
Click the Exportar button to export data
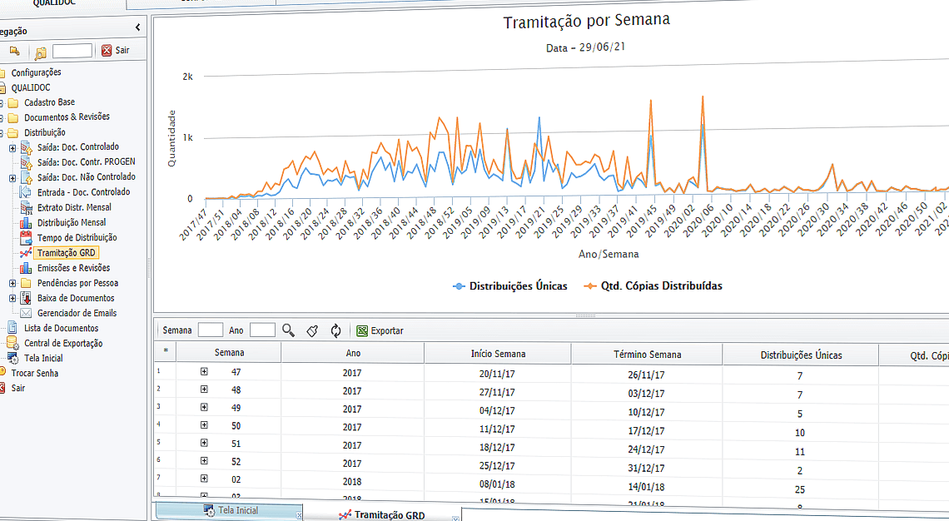380,330
